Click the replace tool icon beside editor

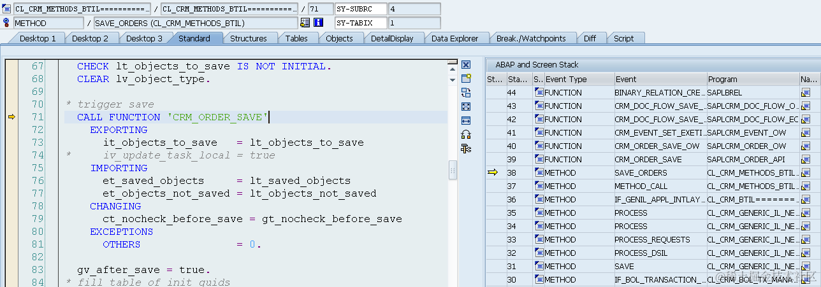click(x=466, y=92)
